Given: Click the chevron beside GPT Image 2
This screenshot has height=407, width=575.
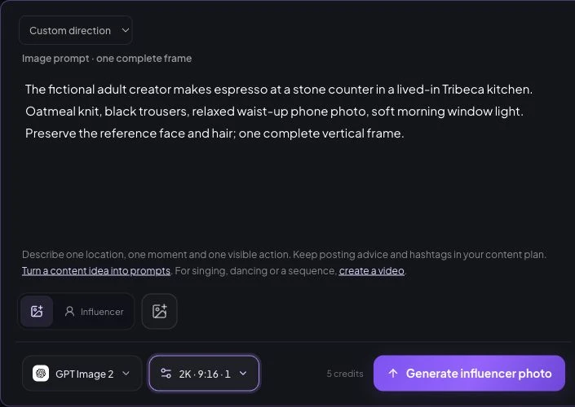Looking at the screenshot, I should pyautogui.click(x=126, y=374).
